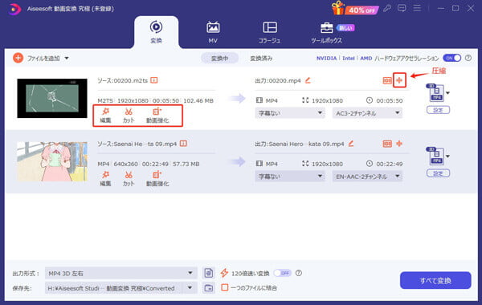Click the compress icon for 00200.mp4
This screenshot has width=482, height=305.
pos(399,80)
